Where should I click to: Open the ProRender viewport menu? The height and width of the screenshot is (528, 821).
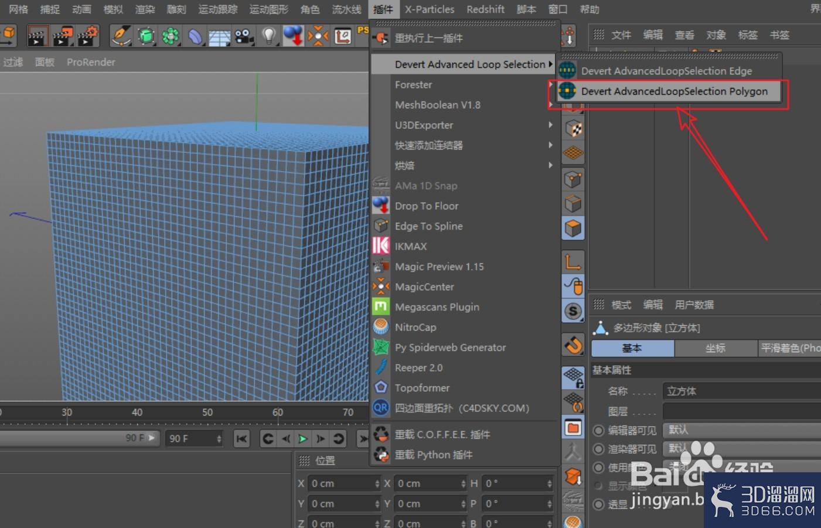[91, 62]
